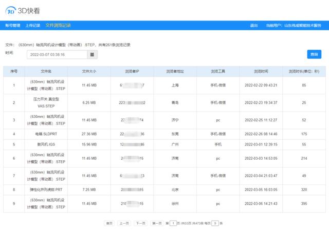Click the blue 查询 button
Image resolution: width=329 pixels, height=234 pixels.
pyautogui.click(x=314, y=54)
